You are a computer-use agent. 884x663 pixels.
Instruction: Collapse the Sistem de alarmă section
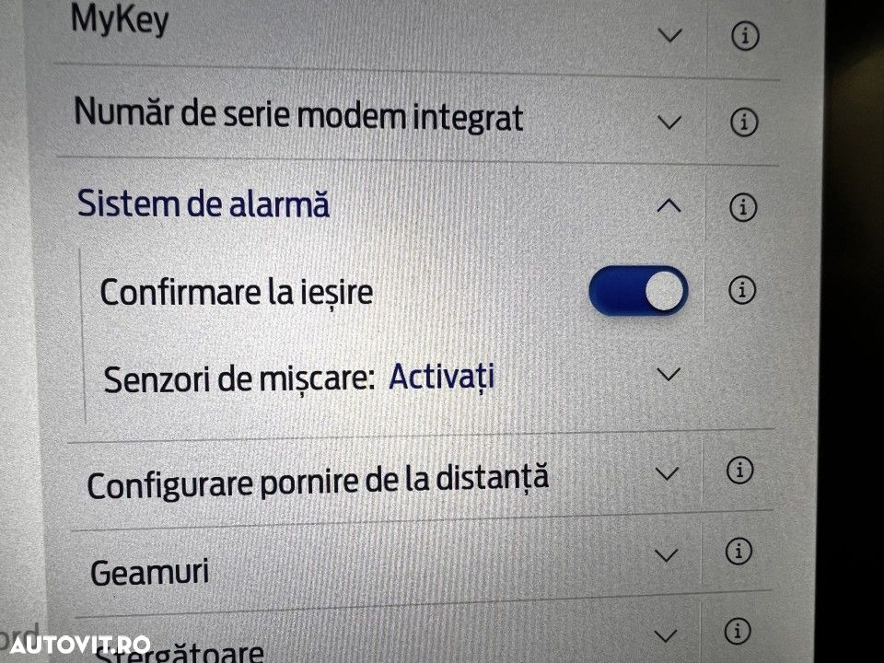(669, 207)
